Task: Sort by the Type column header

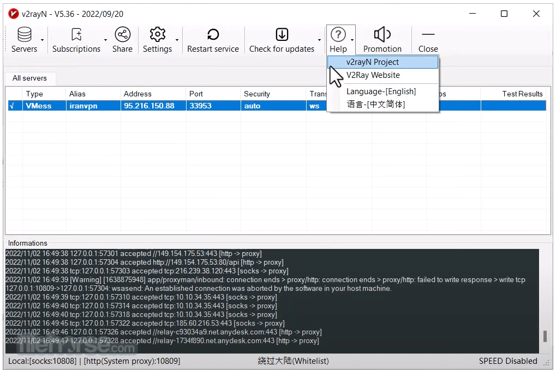Action: point(44,94)
